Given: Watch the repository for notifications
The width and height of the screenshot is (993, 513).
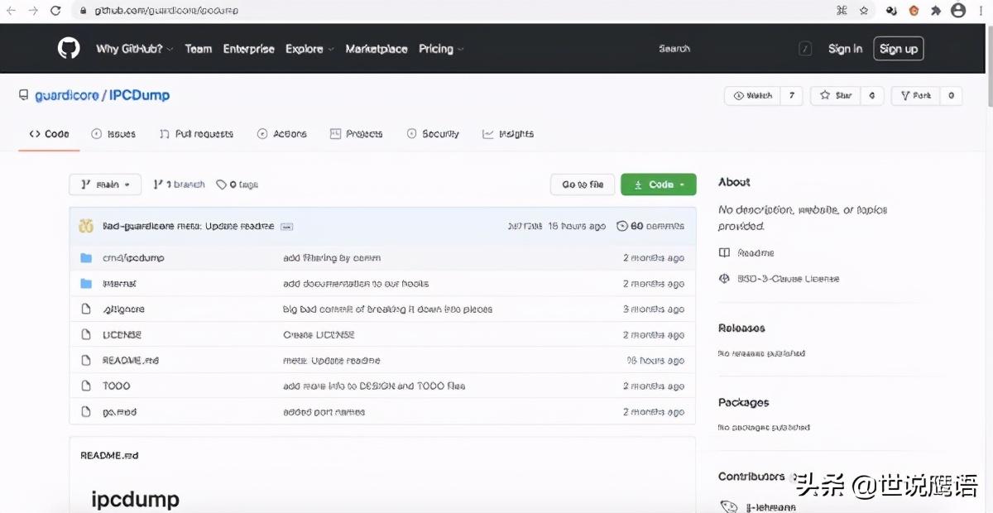Looking at the screenshot, I should (x=752, y=96).
